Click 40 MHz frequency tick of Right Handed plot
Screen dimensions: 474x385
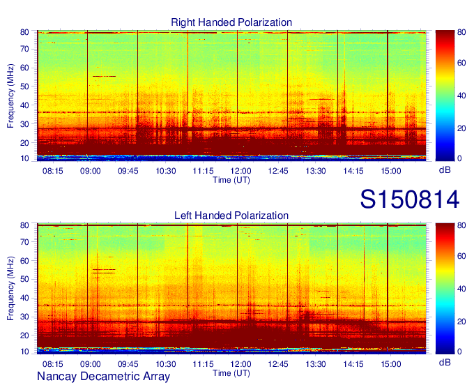[24, 105]
